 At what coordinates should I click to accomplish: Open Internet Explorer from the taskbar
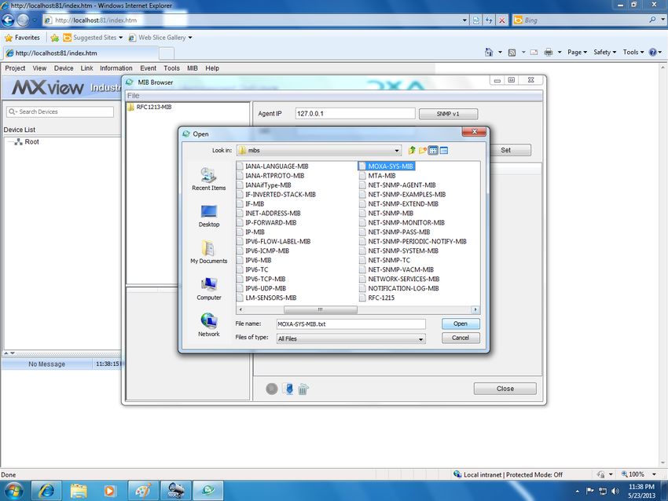coord(46,491)
